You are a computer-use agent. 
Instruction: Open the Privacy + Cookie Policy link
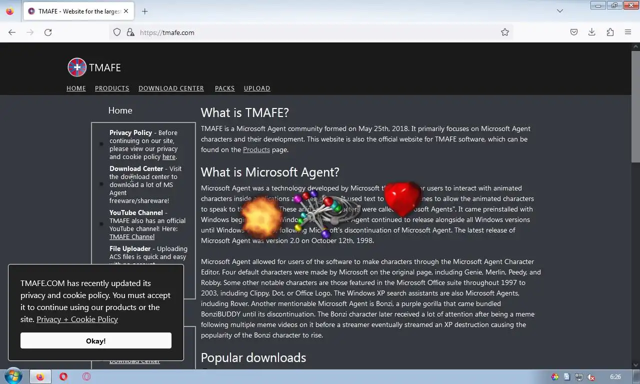[77, 319]
